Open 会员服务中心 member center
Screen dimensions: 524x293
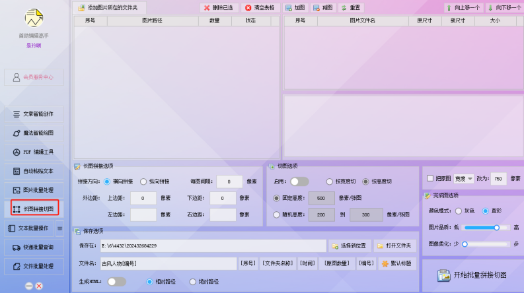[34, 77]
